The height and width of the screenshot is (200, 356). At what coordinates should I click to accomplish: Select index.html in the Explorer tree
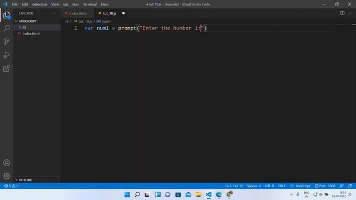[x=31, y=33]
